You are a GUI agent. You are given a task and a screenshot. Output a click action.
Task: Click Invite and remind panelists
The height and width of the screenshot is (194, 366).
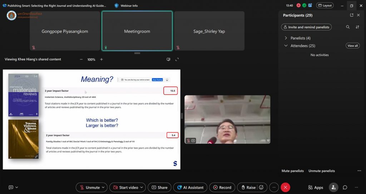pos(306,27)
